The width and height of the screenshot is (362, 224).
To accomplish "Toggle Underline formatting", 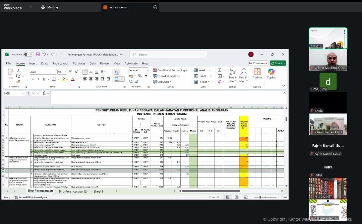I will (44, 79).
